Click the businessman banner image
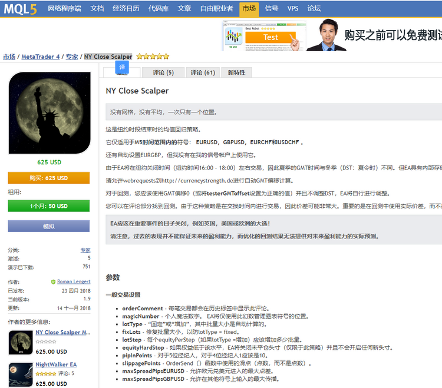The height and width of the screenshot is (388, 442). [x=326, y=35]
